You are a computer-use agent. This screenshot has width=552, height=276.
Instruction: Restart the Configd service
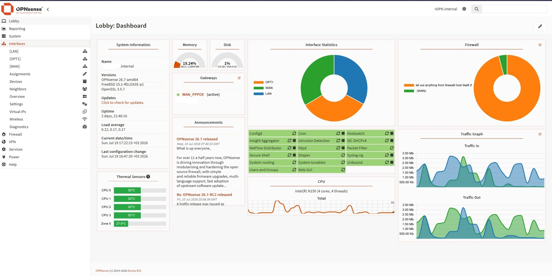click(294, 133)
